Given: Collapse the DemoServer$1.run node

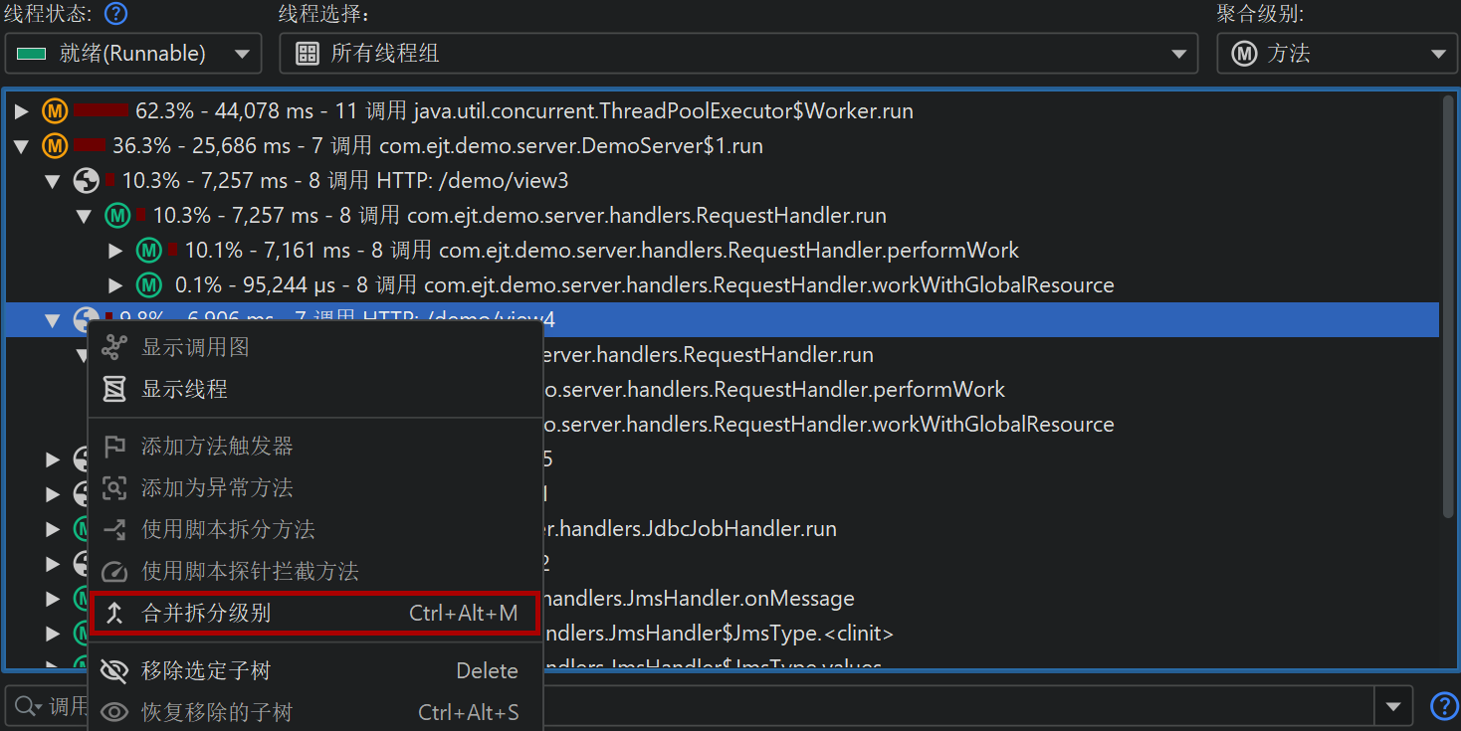Looking at the screenshot, I should (x=22, y=146).
